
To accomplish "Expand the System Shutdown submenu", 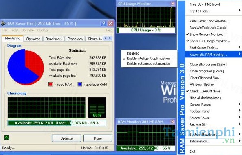I will pyautogui.click(x=213, y=135).
